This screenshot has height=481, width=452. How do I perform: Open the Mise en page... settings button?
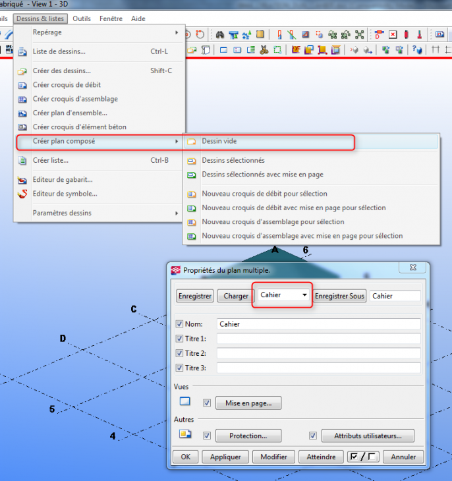tap(248, 403)
